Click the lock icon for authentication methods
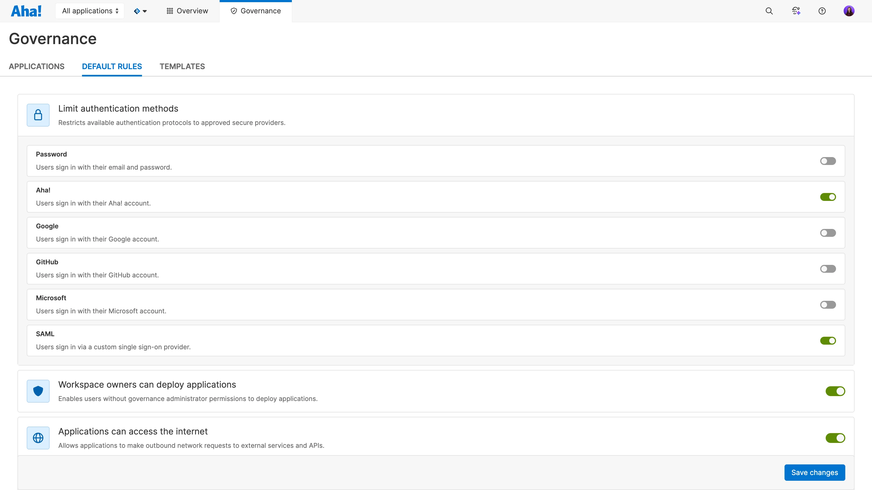 pos(38,115)
